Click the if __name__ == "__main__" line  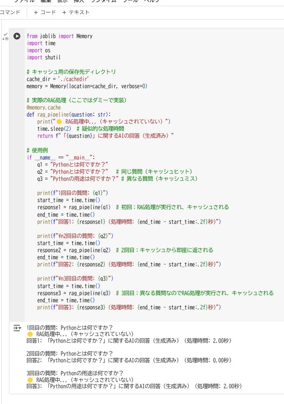[61, 157]
